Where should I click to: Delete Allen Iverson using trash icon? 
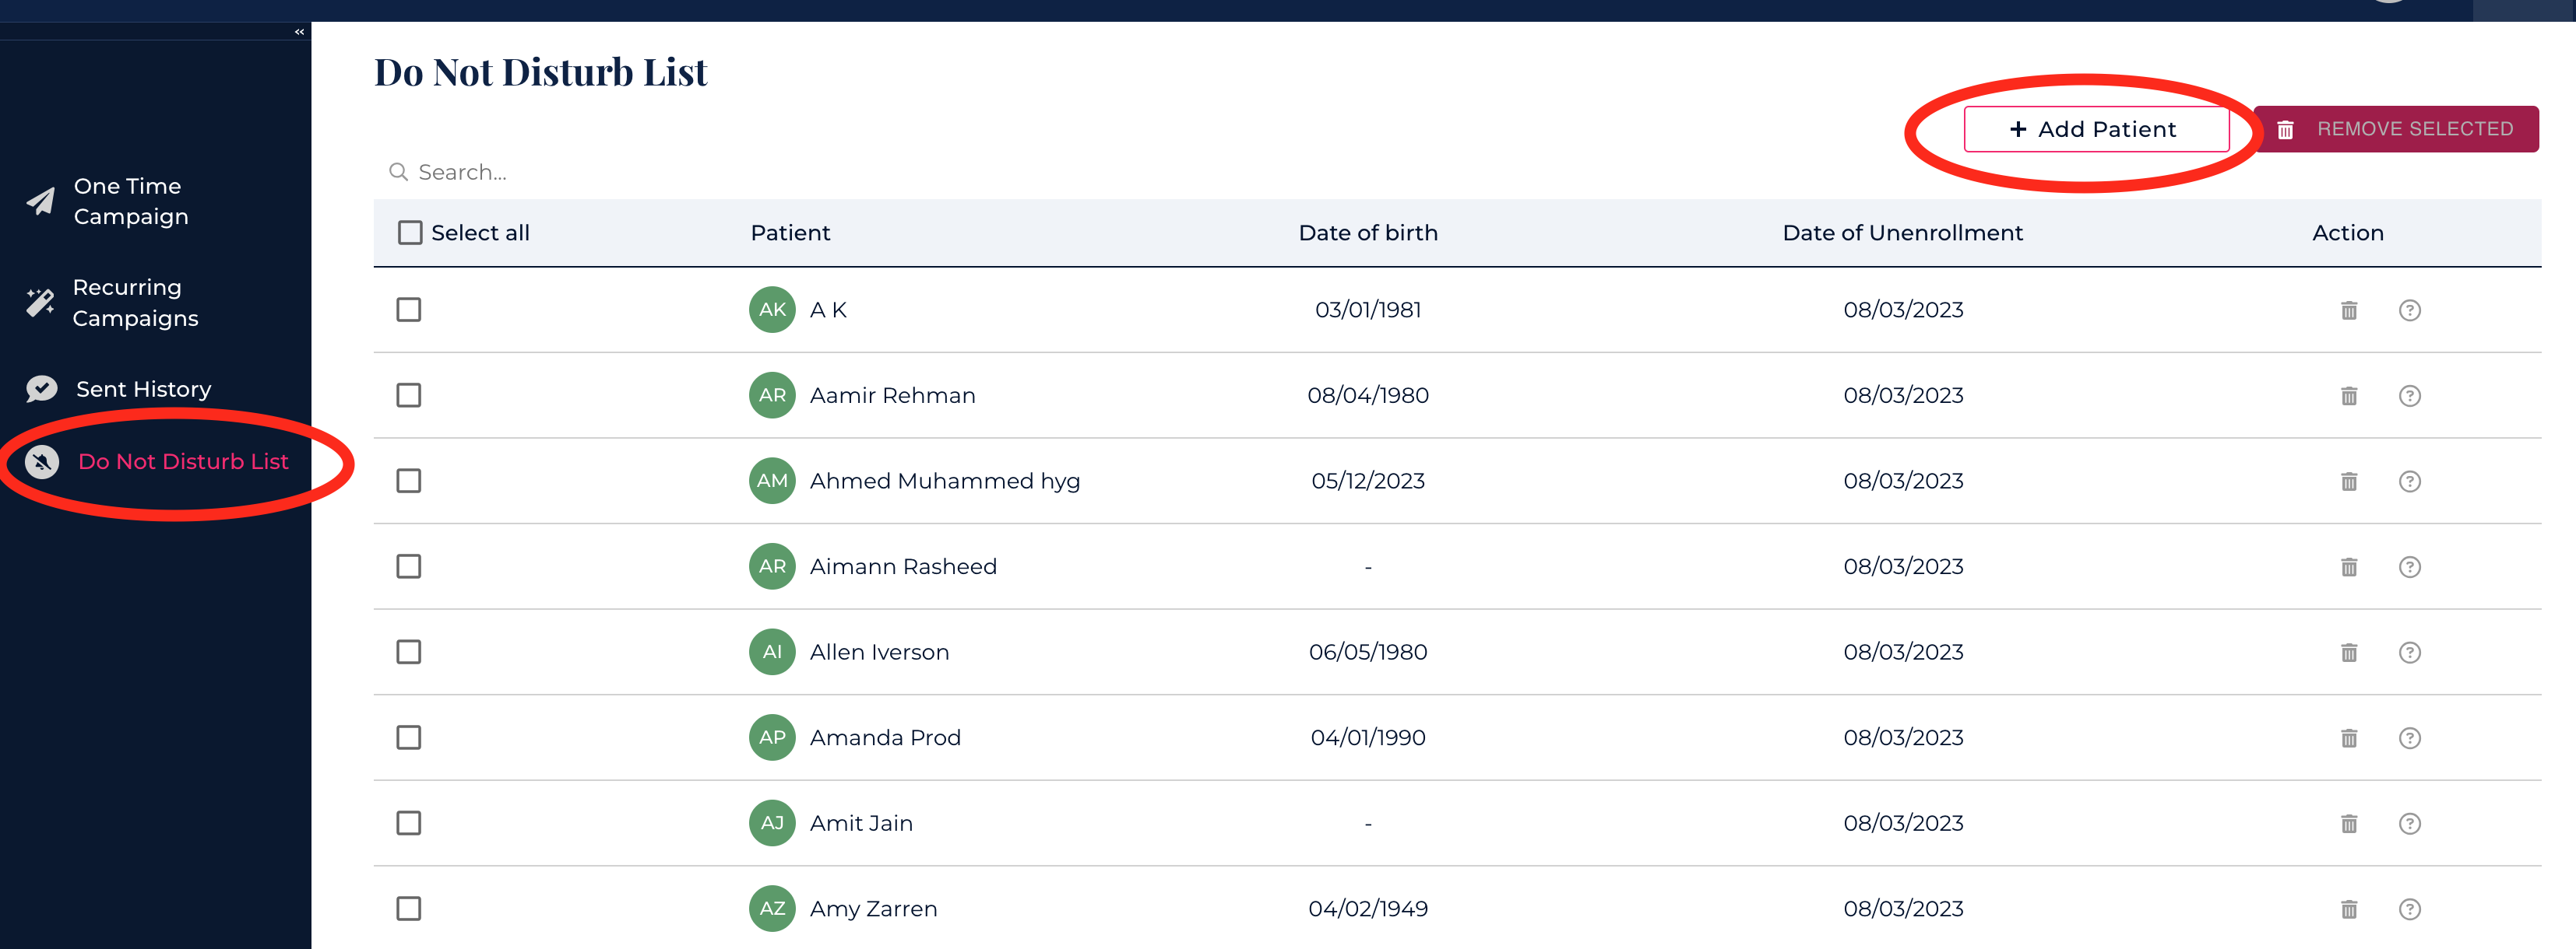coord(2349,653)
